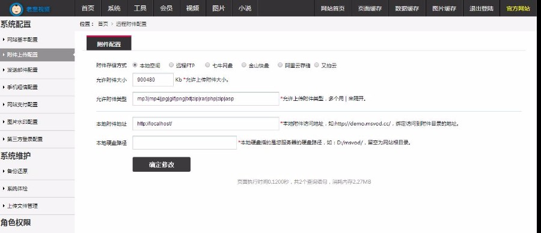Select 金山快盘 storage radio button
The image size is (541, 233).
pos(243,65)
